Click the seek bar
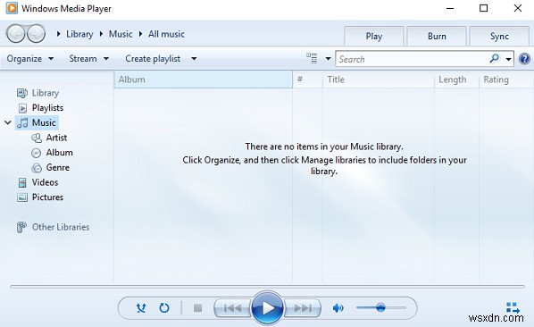534x327 pixels. (267, 287)
